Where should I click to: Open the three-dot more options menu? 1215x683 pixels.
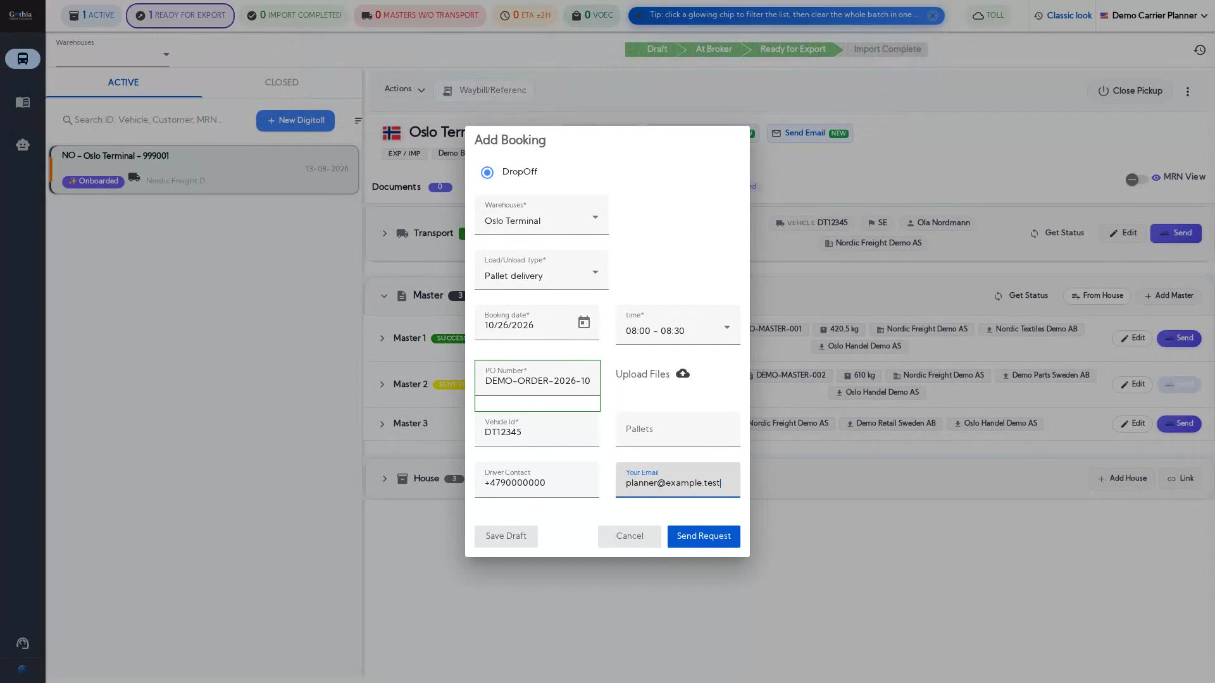point(1188,92)
